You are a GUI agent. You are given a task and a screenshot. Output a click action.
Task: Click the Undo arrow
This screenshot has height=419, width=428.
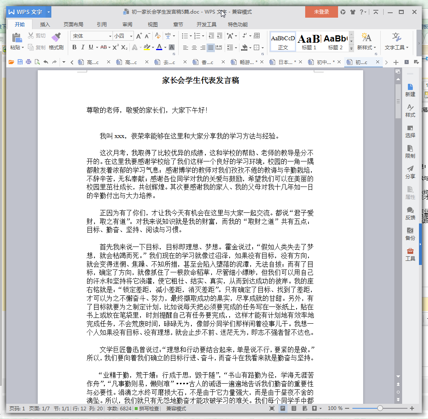tap(46, 62)
